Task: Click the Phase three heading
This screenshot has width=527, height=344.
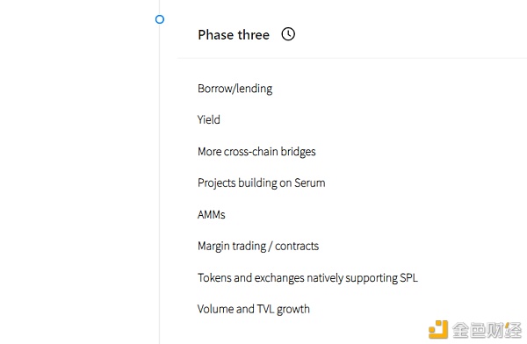Action: pos(234,34)
